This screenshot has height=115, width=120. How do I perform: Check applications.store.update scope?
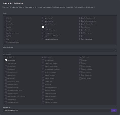click(x=81, y=21)
